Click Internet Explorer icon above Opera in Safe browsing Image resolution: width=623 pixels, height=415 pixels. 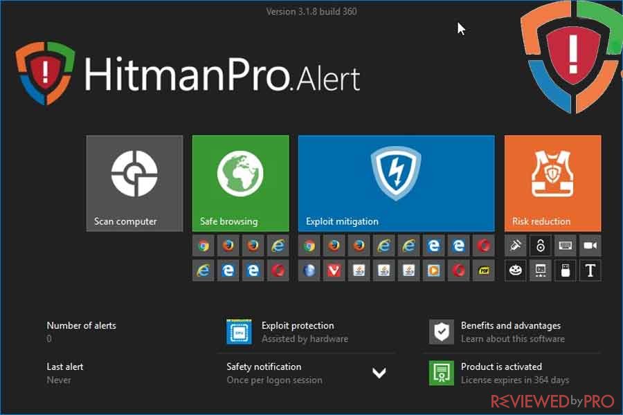coord(278,246)
